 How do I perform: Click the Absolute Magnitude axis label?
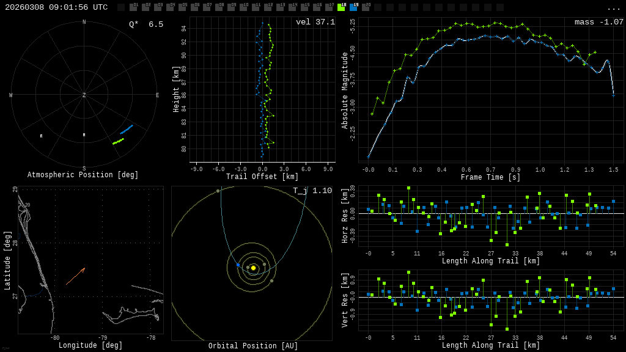(x=344, y=90)
